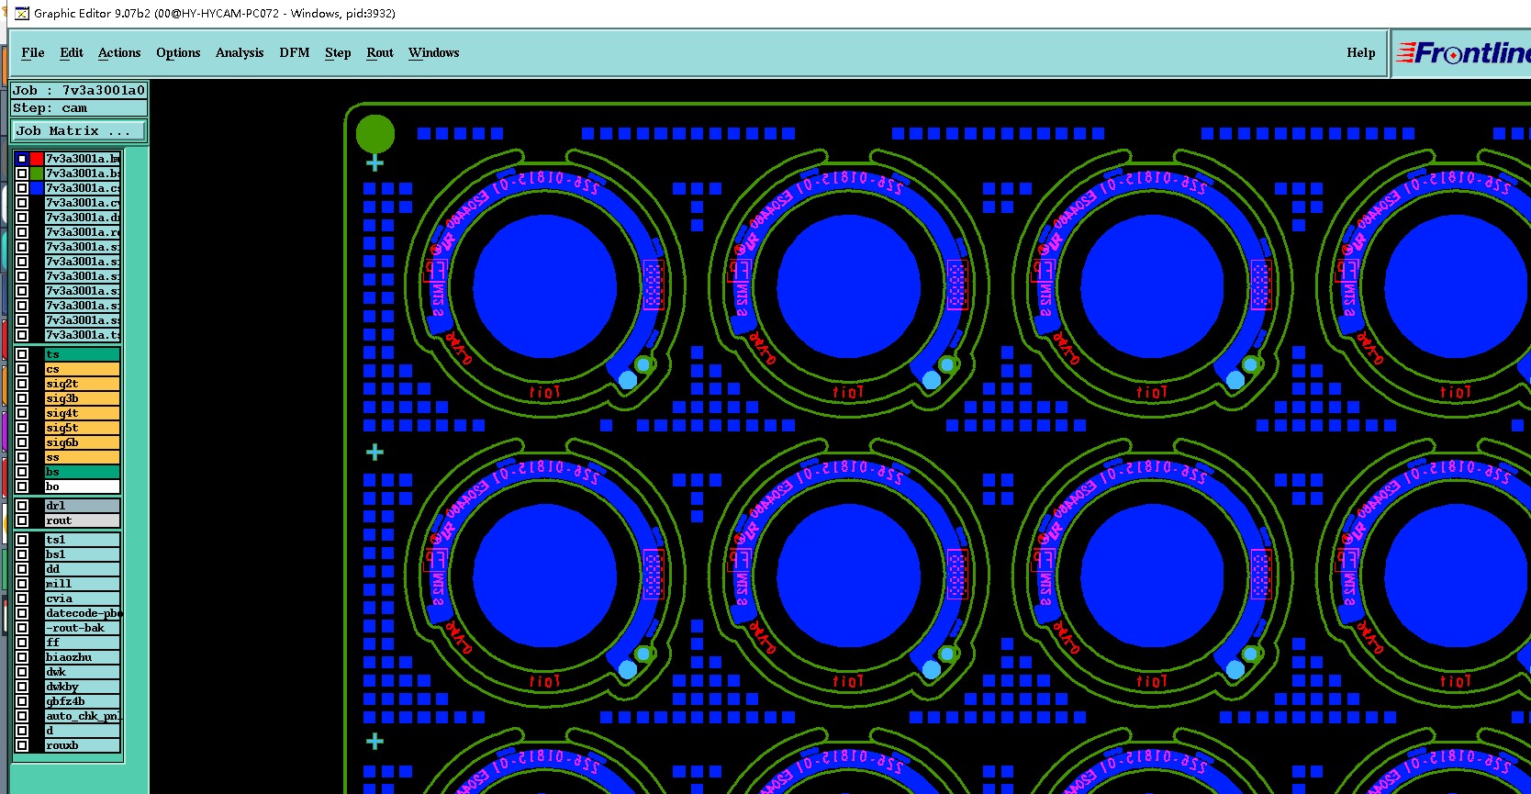Toggle the checkbox of the green-swatch layer
1531x794 pixels.
point(22,173)
